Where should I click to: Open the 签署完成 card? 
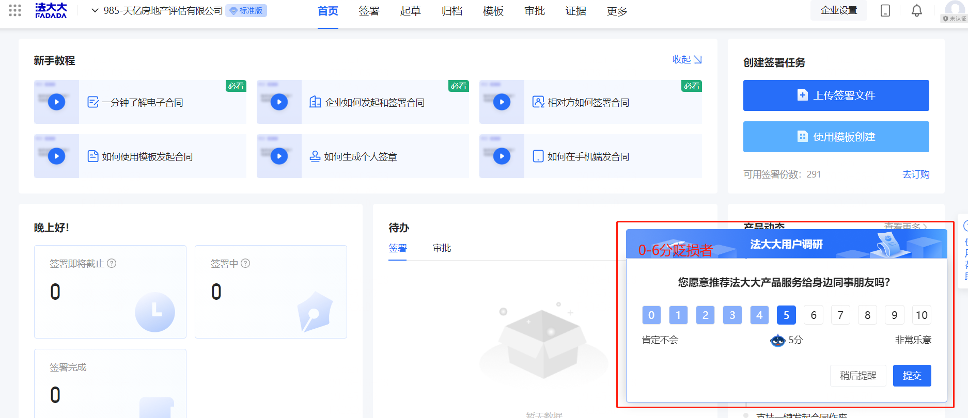pos(110,383)
